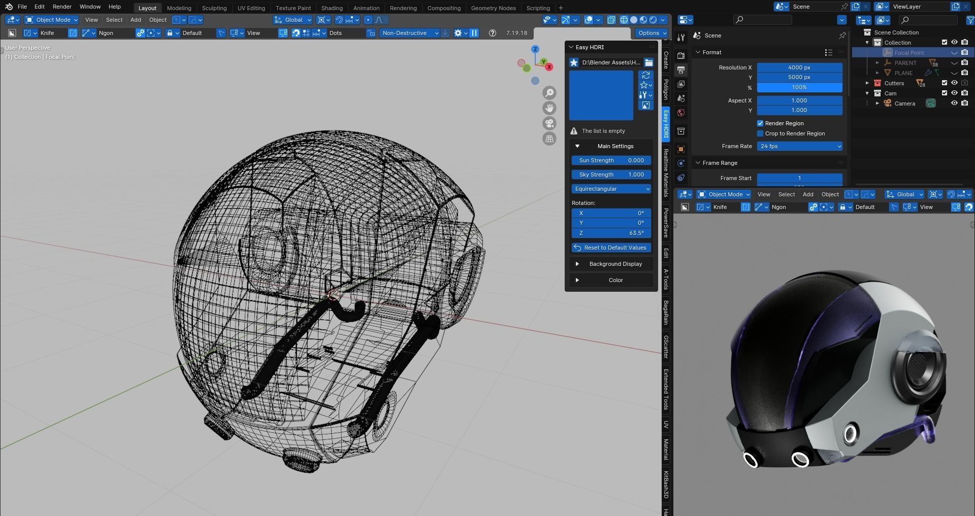
Task: Open the Realtime Materials sidebar tab
Action: tap(666, 173)
